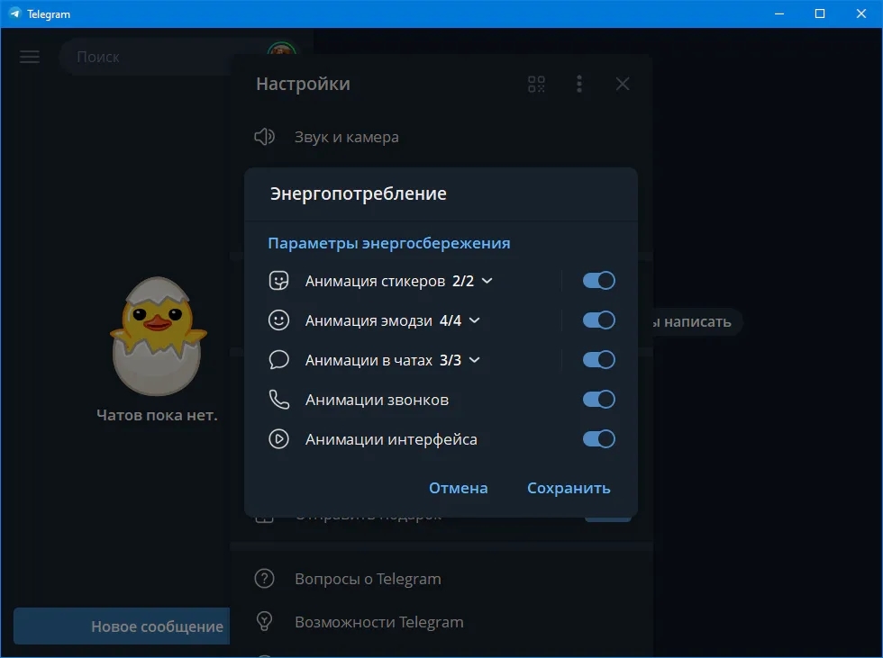Open the QR code icon in Settings header

coord(536,85)
